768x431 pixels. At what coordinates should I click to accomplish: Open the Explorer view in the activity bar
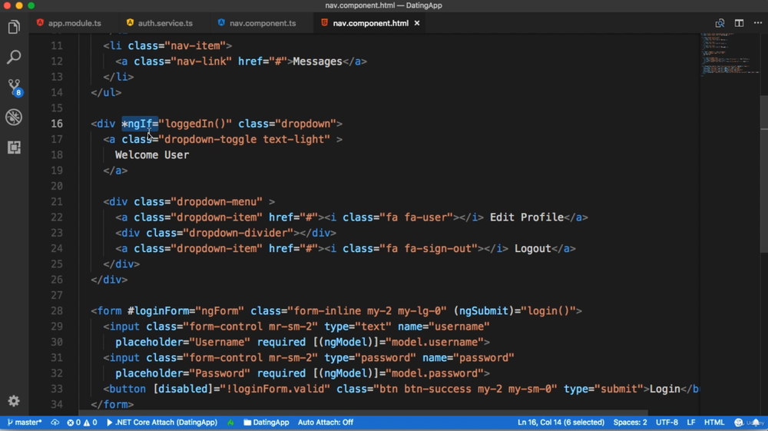(x=14, y=27)
